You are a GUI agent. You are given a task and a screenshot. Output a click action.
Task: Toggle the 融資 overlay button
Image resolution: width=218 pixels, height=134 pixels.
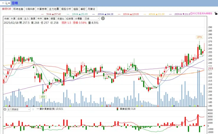point(33,19)
